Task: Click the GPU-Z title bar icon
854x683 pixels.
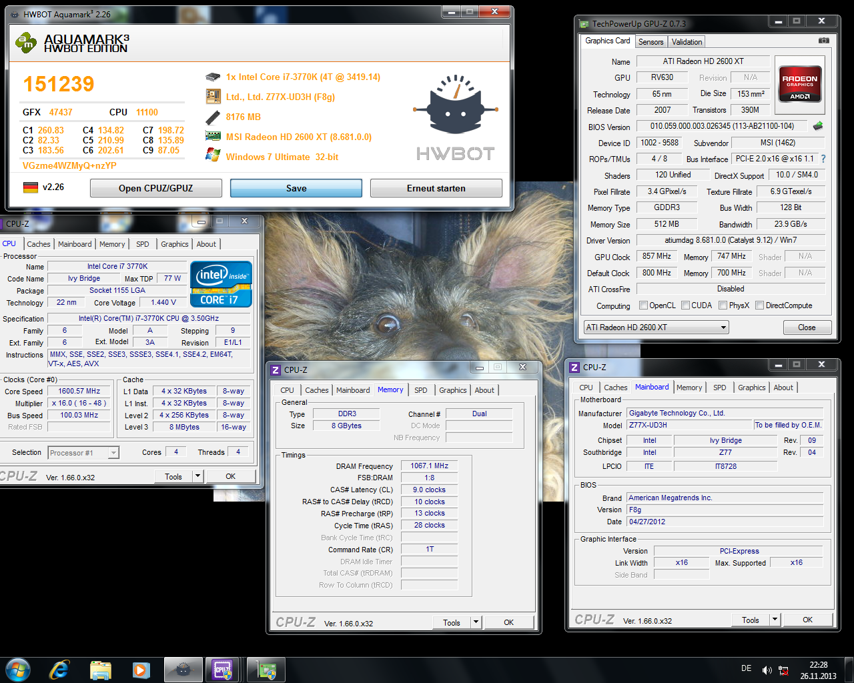Action: (584, 23)
